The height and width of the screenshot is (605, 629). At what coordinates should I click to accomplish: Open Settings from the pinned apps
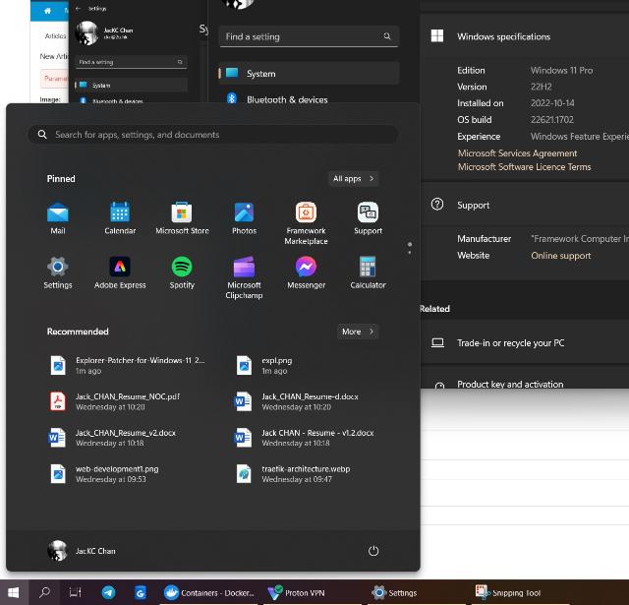58,272
